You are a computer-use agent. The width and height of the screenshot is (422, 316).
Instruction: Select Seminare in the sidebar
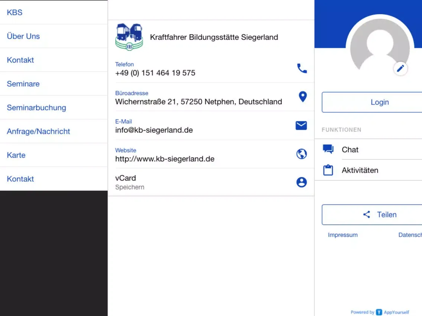pos(23,84)
